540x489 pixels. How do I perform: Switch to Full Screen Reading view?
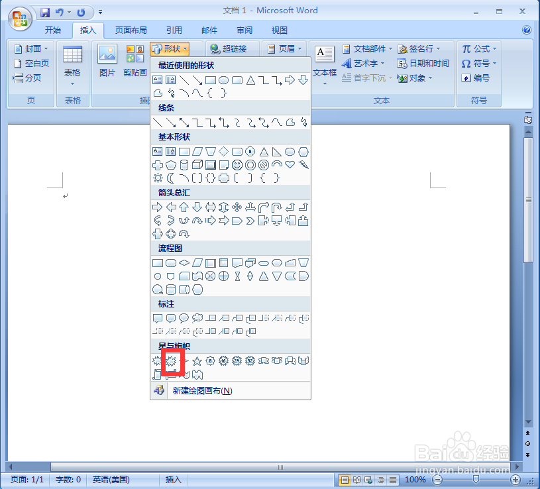356,480
